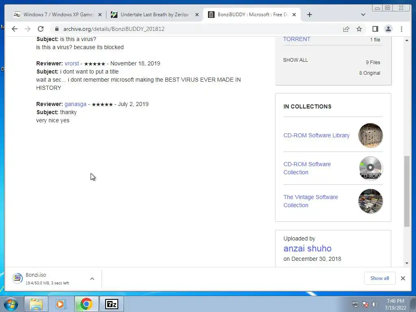This screenshot has width=416, height=312.
Task: Select the BonziBUDDY archive tab
Action: coord(252,15)
